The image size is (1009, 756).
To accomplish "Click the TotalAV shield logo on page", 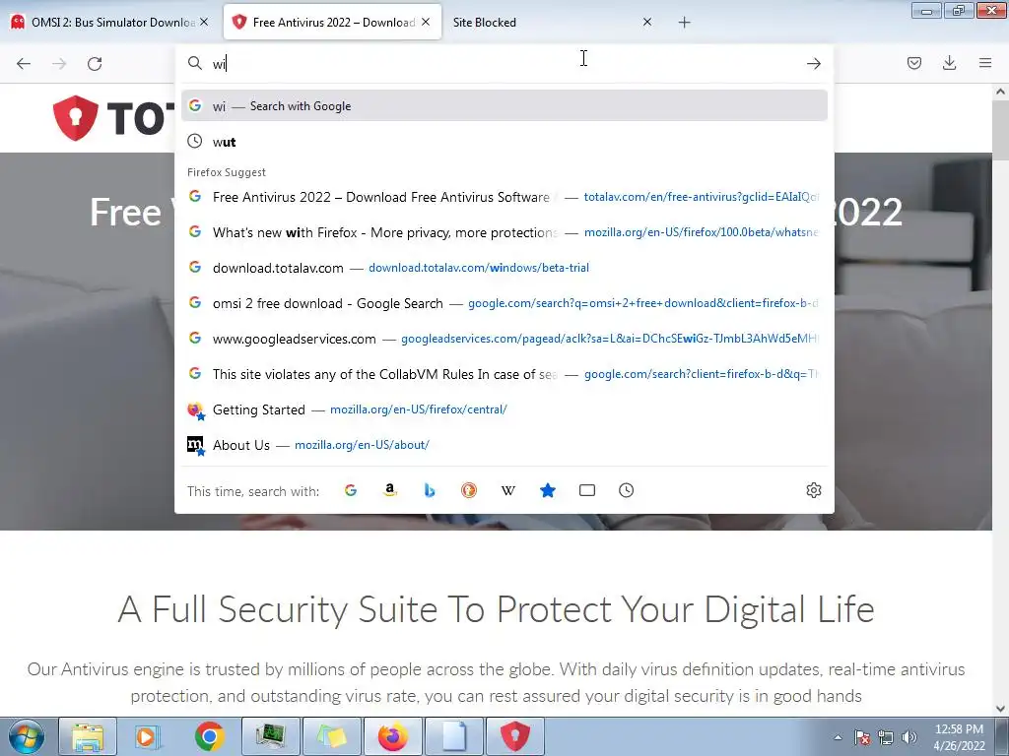I will click(x=75, y=118).
